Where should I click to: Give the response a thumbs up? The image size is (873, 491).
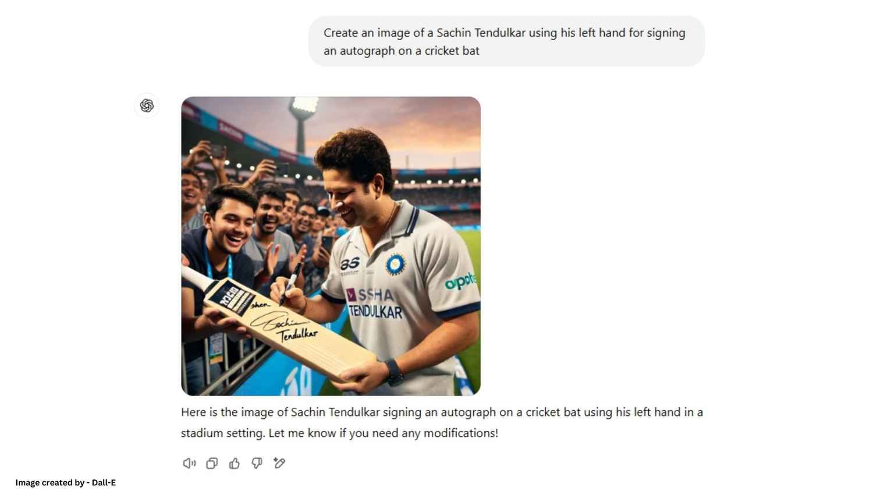[235, 463]
